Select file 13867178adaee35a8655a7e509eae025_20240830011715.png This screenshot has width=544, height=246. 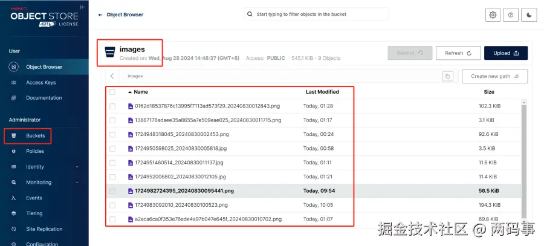(208, 120)
